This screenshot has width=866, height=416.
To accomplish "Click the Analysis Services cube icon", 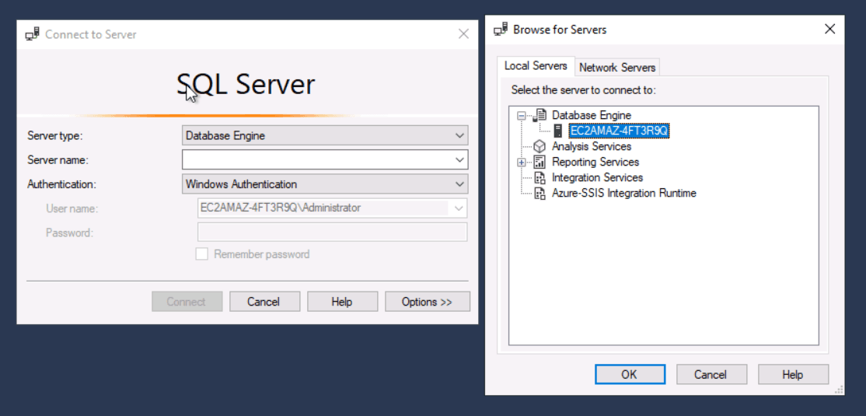I will click(x=540, y=147).
